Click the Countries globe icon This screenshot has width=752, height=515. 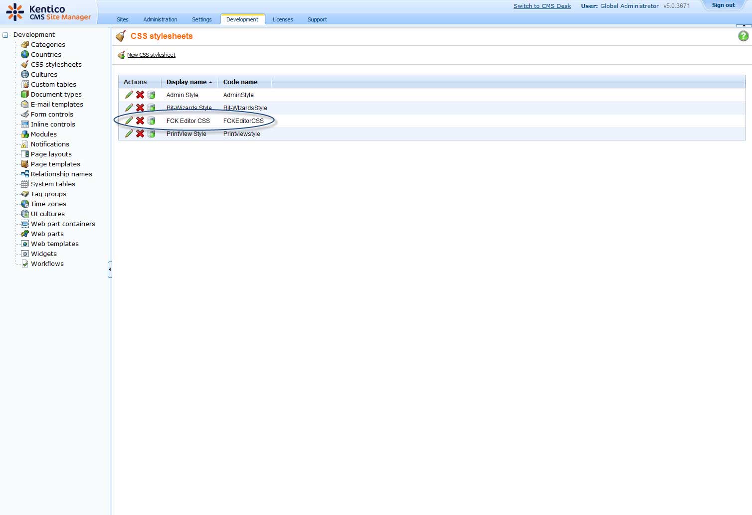coord(25,54)
